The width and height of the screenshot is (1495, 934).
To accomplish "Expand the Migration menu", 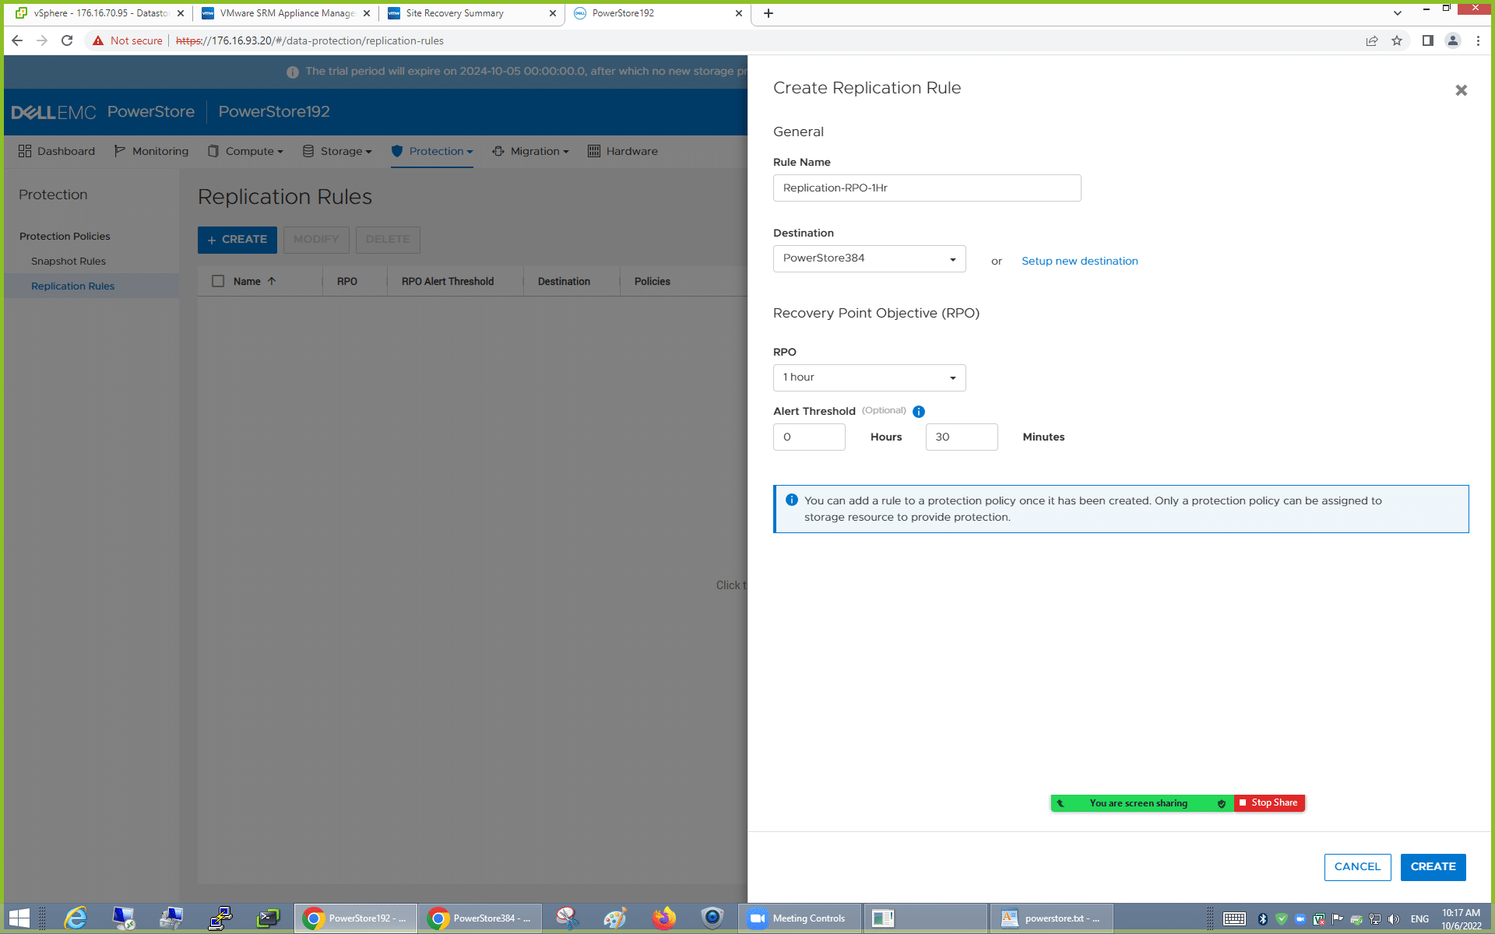I will tap(531, 151).
